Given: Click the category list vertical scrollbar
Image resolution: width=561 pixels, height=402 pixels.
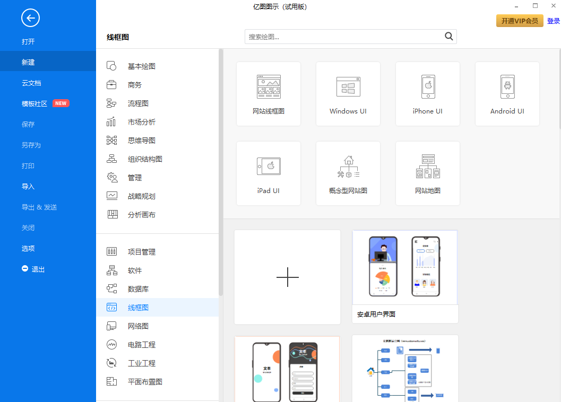Looking at the screenshot, I should click(x=221, y=172).
